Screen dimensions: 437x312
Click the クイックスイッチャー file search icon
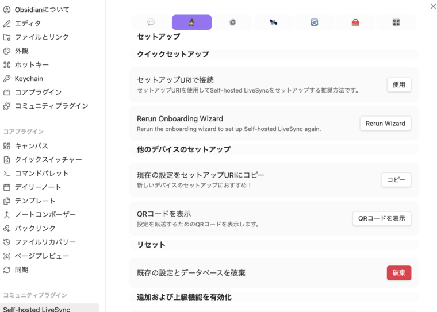click(x=7, y=160)
